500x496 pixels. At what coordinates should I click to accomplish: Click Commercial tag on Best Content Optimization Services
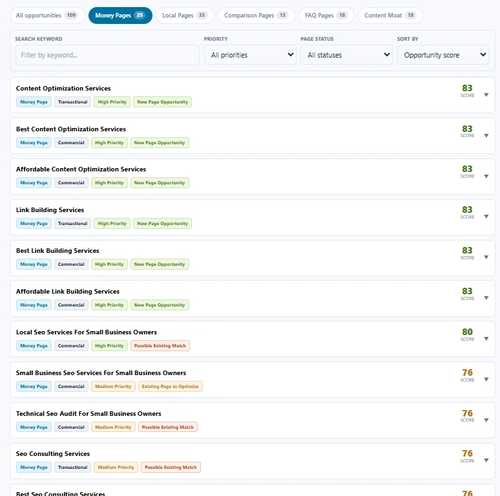pos(71,143)
